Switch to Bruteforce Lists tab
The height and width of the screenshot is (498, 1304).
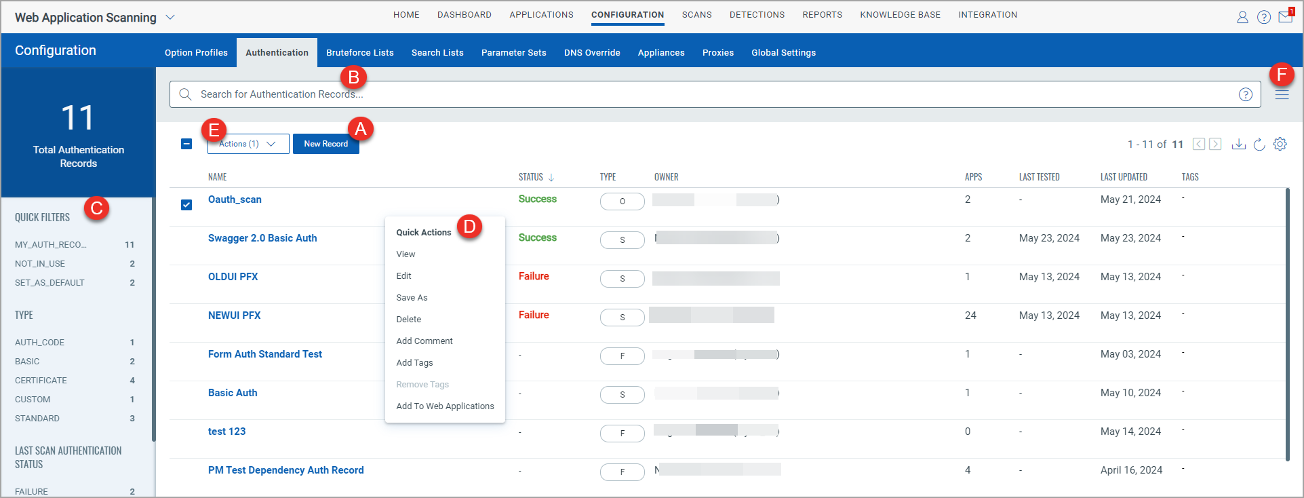point(359,53)
